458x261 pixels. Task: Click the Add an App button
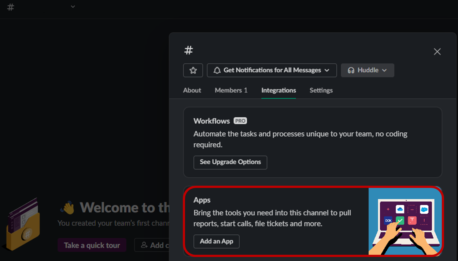(216, 241)
